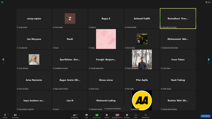The height and width of the screenshot is (119, 212).
Task: Select the Bagus Satrio Dih... tile
Action: [x=70, y=80]
